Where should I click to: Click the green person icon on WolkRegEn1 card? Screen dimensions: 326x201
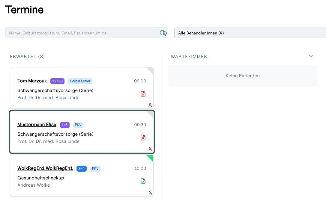[150, 193]
